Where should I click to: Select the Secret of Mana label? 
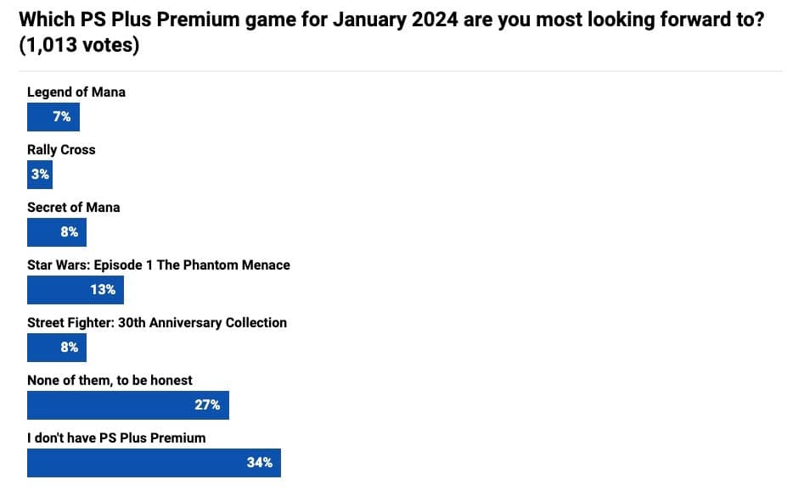coord(74,208)
